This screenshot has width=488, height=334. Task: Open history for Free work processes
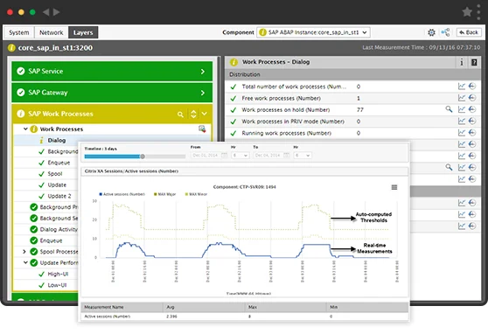coord(472,98)
